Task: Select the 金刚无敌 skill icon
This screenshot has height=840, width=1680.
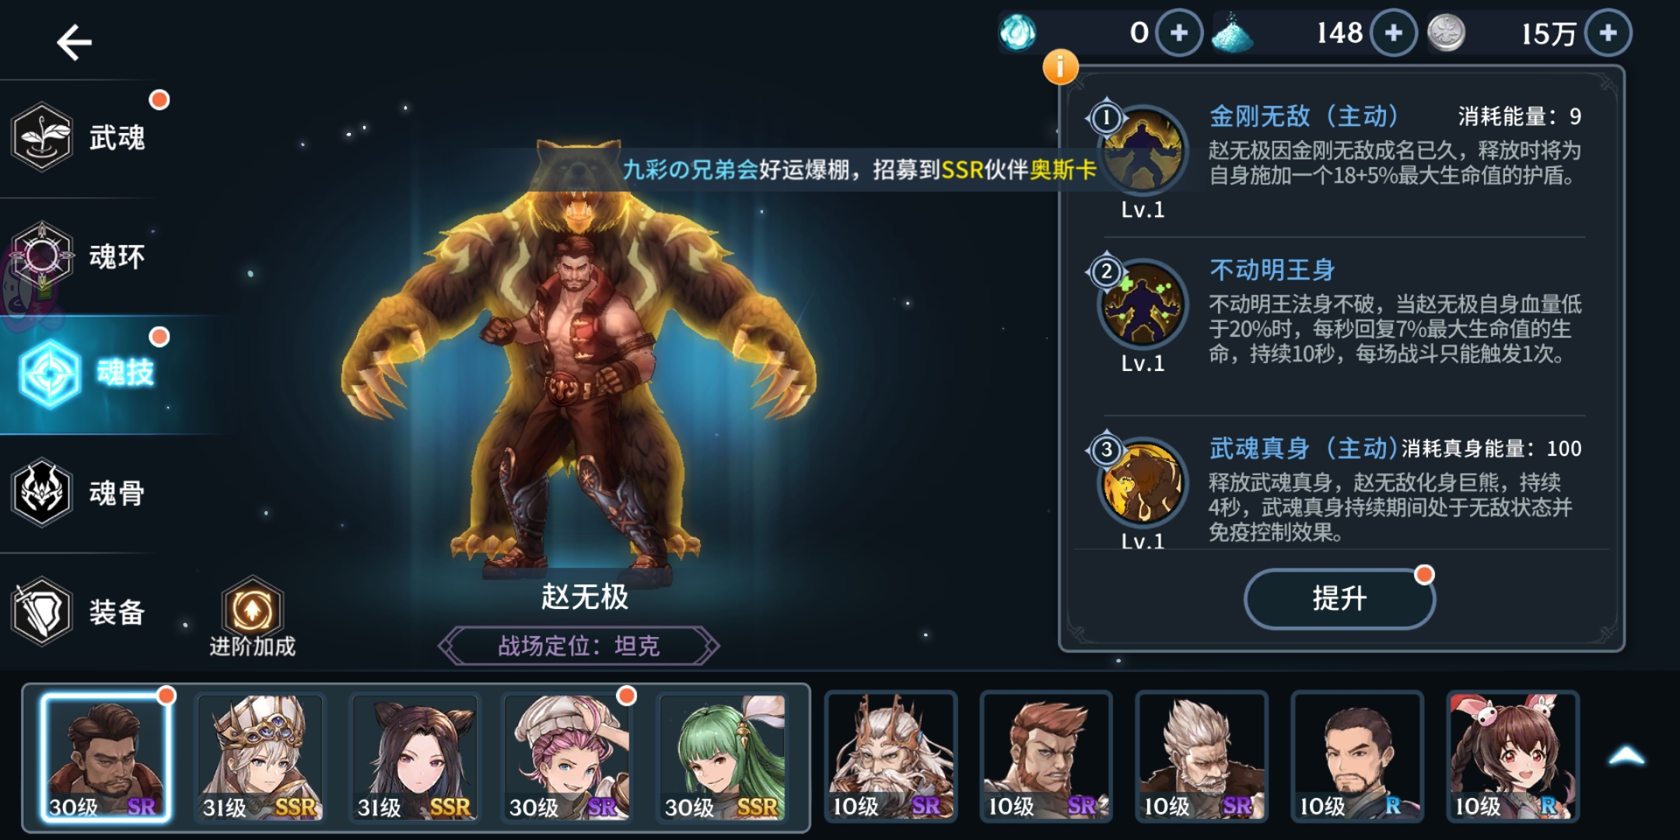Action: click(x=1143, y=150)
